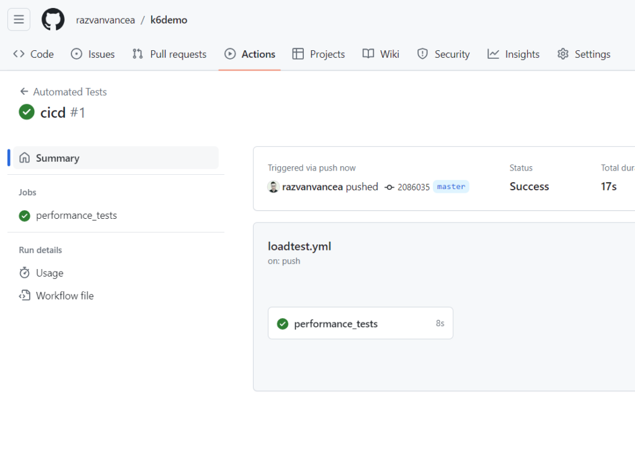Switch to the Wiki tab

pos(381,54)
